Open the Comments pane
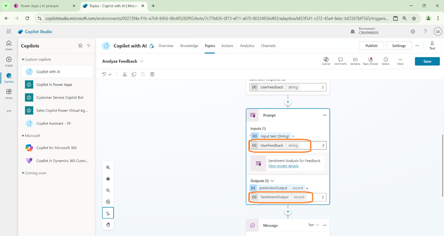 pos(340,61)
